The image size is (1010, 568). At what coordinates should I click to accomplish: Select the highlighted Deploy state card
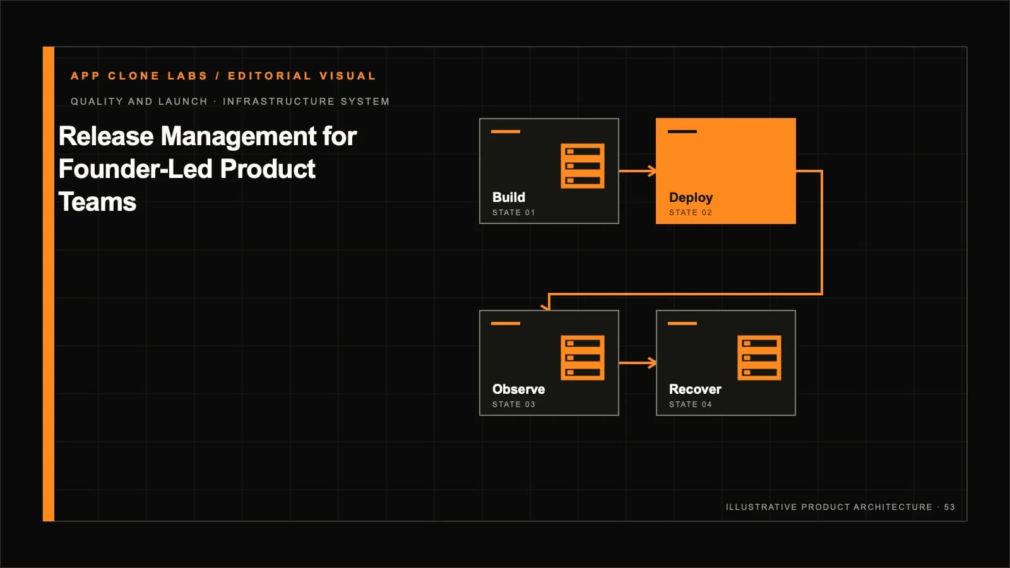726,171
